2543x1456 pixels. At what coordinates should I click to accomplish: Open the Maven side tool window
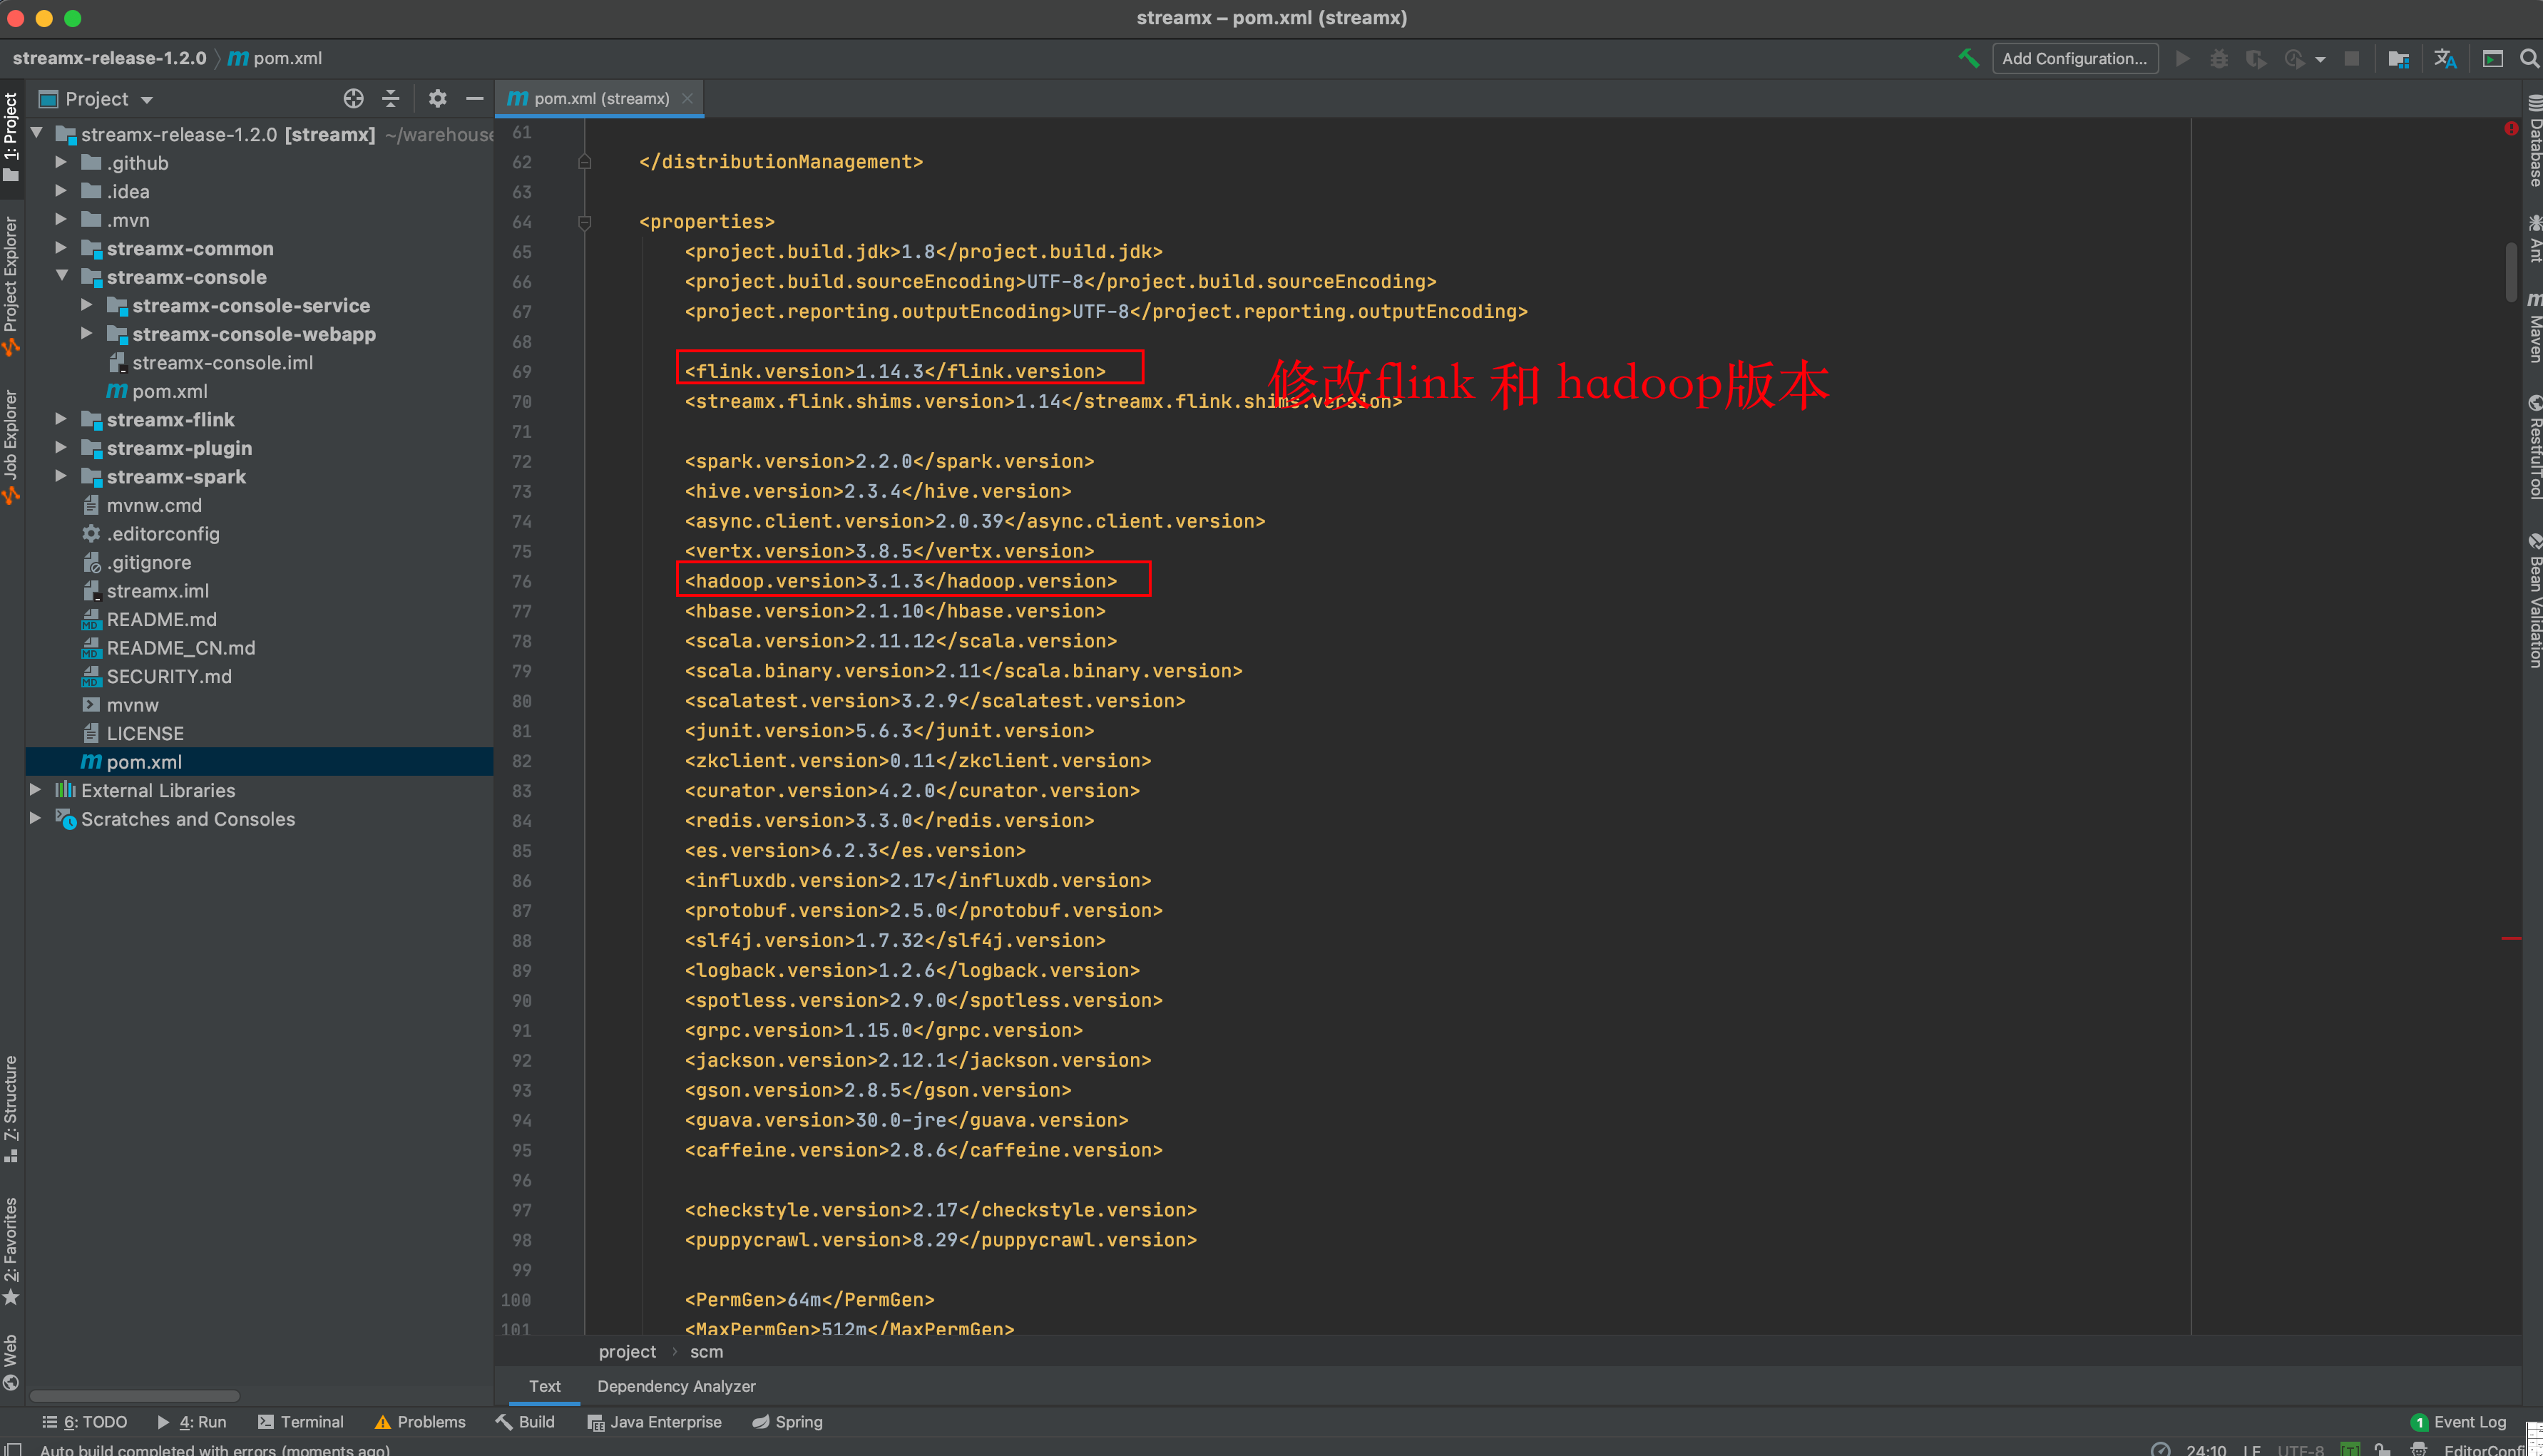(x=2534, y=327)
